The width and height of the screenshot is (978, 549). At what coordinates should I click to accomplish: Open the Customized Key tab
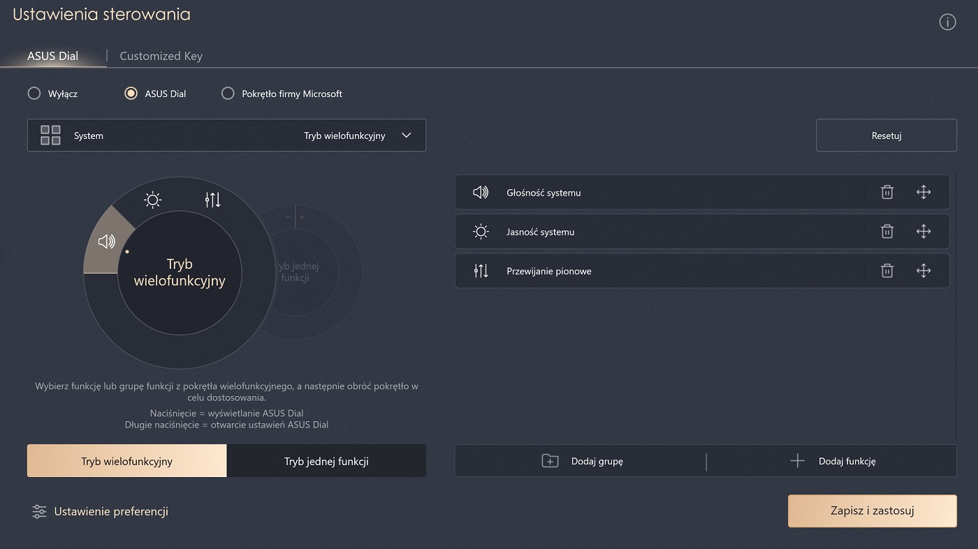click(x=161, y=56)
